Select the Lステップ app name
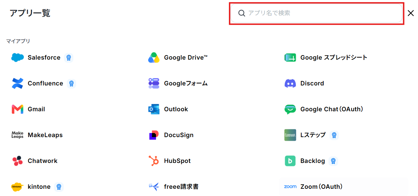 (x=313, y=135)
